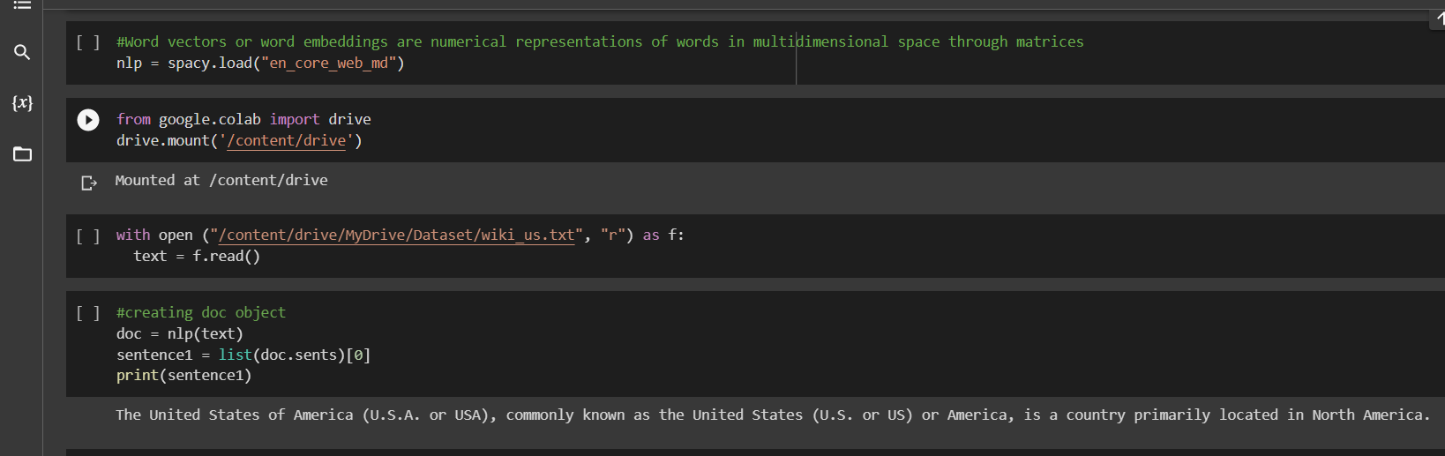Open the Files folder panel
This screenshot has height=456, width=1445.
(22, 154)
